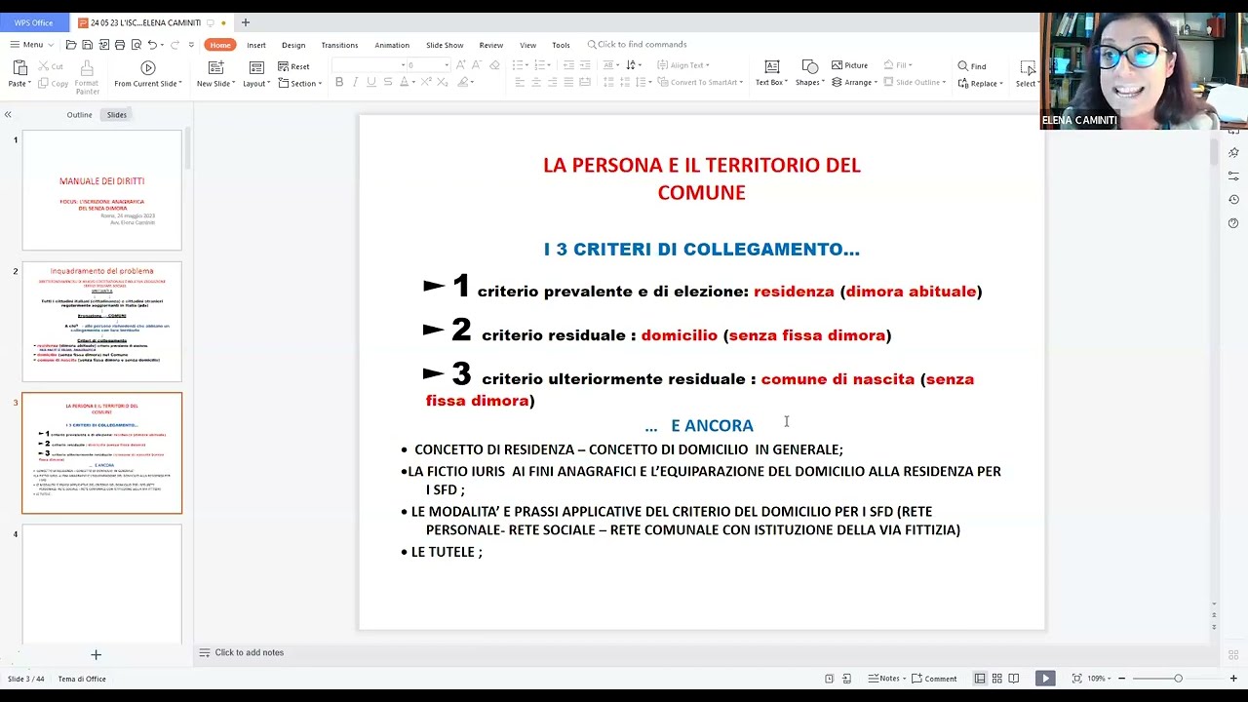Switch to Slide Sorter view icon

[x=997, y=679]
